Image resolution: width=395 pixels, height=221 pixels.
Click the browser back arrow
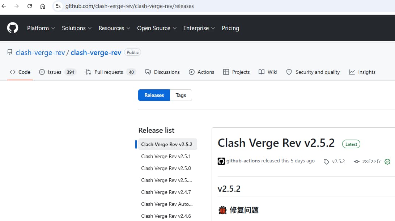coord(4,6)
